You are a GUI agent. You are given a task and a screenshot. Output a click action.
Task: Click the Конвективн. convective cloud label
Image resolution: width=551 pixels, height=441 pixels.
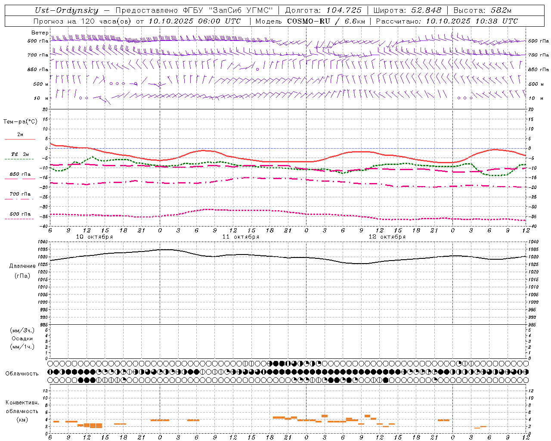pyautogui.click(x=22, y=403)
